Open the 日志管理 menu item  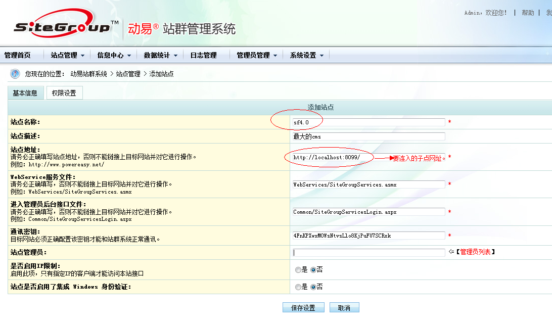coord(203,56)
